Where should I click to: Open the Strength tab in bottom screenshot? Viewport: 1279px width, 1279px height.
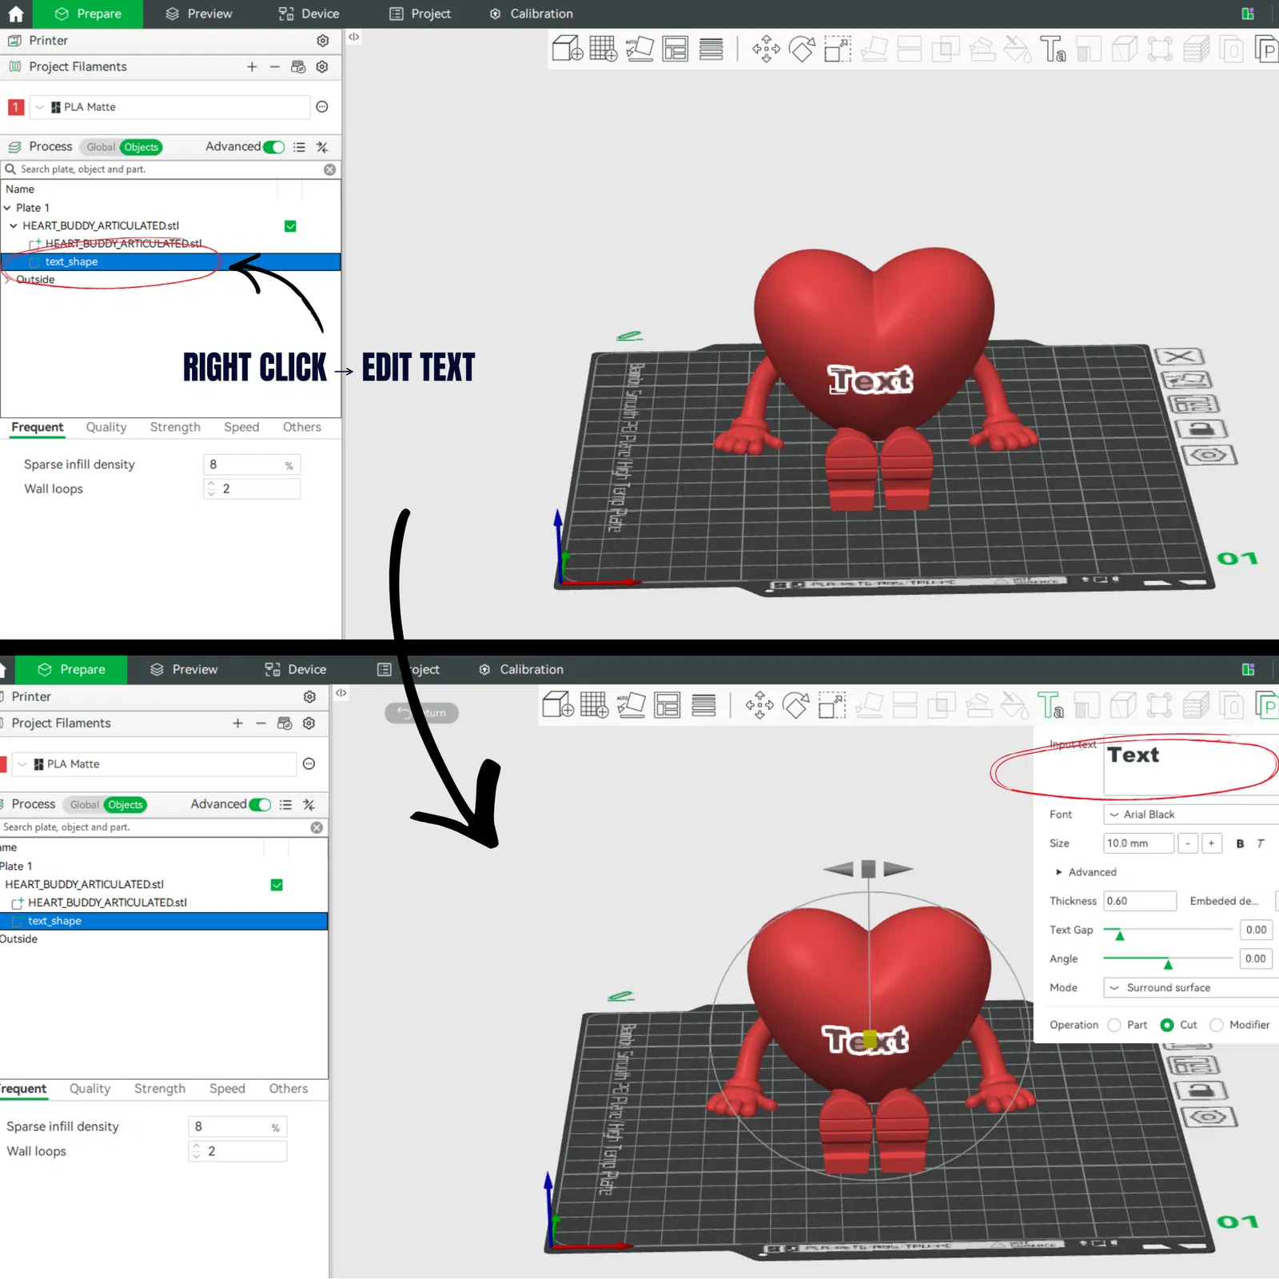pos(160,1089)
